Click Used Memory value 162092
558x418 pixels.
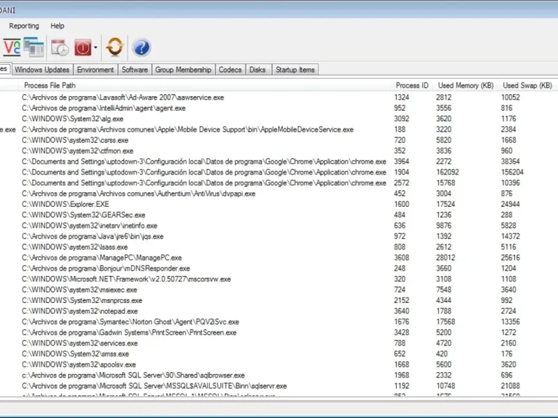447,172
